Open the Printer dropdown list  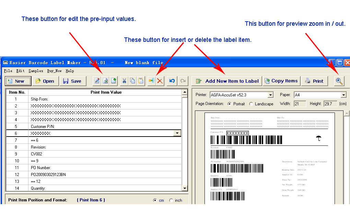(x=270, y=95)
